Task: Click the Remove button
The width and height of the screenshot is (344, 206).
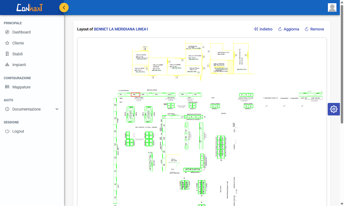Action: [x=314, y=29]
